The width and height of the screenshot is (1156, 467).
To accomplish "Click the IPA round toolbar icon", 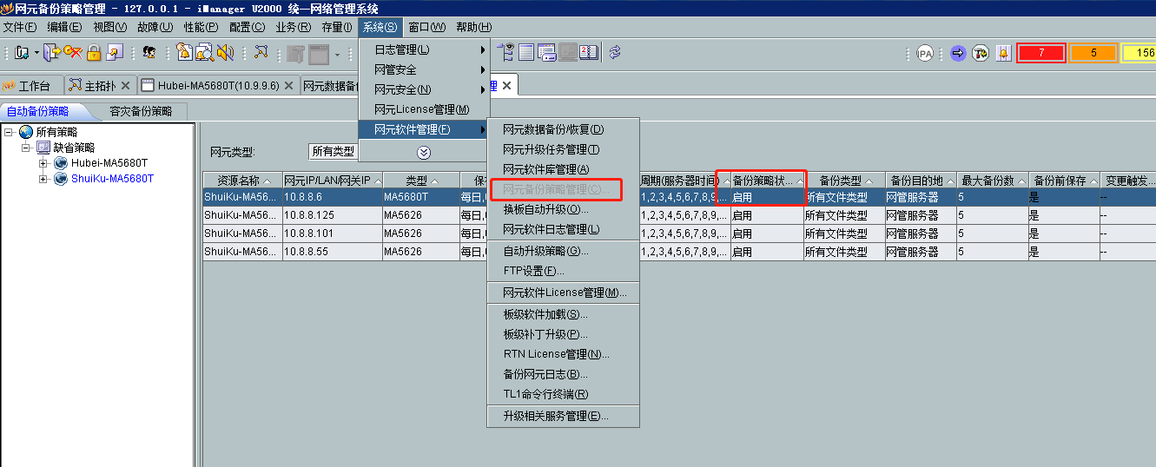I will point(925,54).
